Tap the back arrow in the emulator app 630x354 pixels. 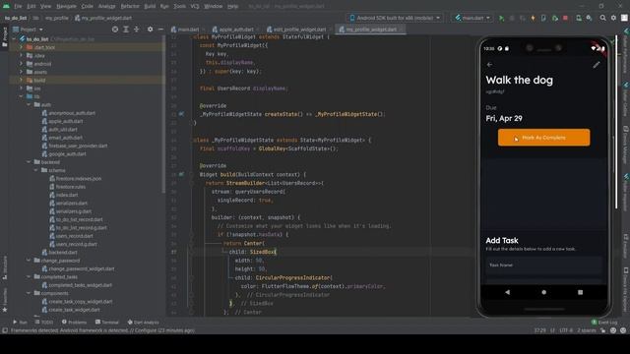(489, 65)
